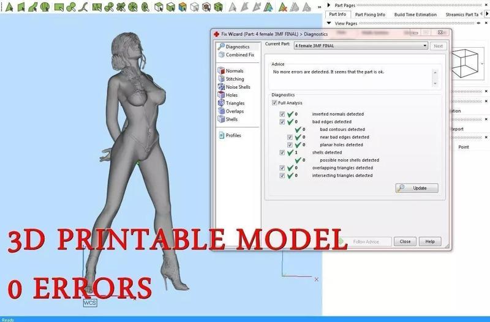Select the Mark Surface tool in toolbar
490x322 pixels.
tap(33, 7)
